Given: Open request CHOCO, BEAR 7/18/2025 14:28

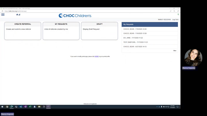Looking at the screenshot, I should pos(150,29).
